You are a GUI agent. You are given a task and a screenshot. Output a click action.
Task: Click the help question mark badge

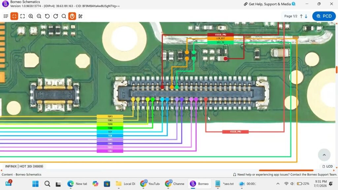[x=293, y=4]
